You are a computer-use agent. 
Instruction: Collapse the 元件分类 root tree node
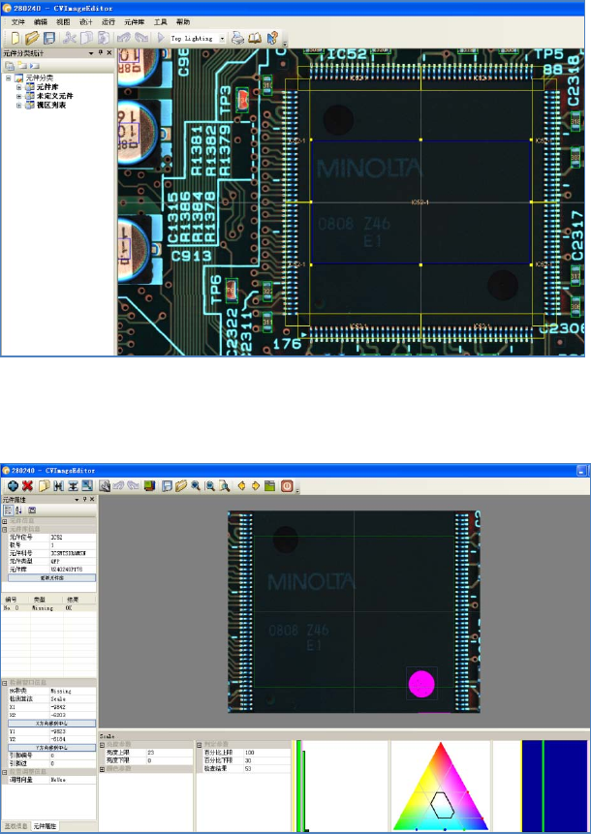coord(9,78)
